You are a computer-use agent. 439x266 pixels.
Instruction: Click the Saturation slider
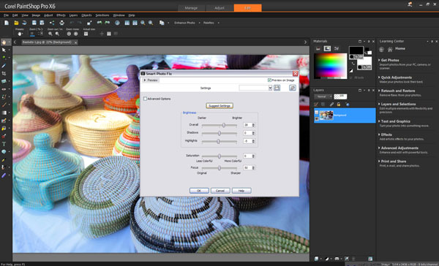[x=219, y=156]
